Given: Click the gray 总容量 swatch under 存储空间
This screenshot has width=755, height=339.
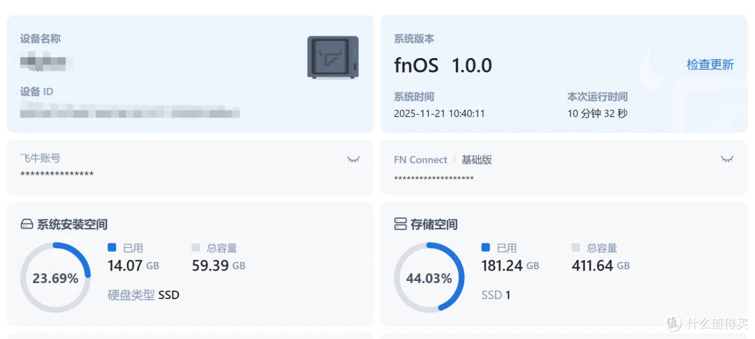Looking at the screenshot, I should pos(576,247).
